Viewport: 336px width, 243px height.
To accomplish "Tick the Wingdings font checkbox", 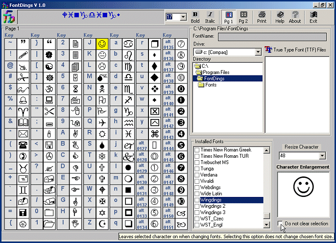I will pos(197,200).
